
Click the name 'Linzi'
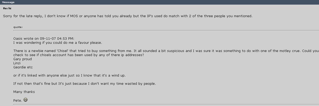pos(17,63)
